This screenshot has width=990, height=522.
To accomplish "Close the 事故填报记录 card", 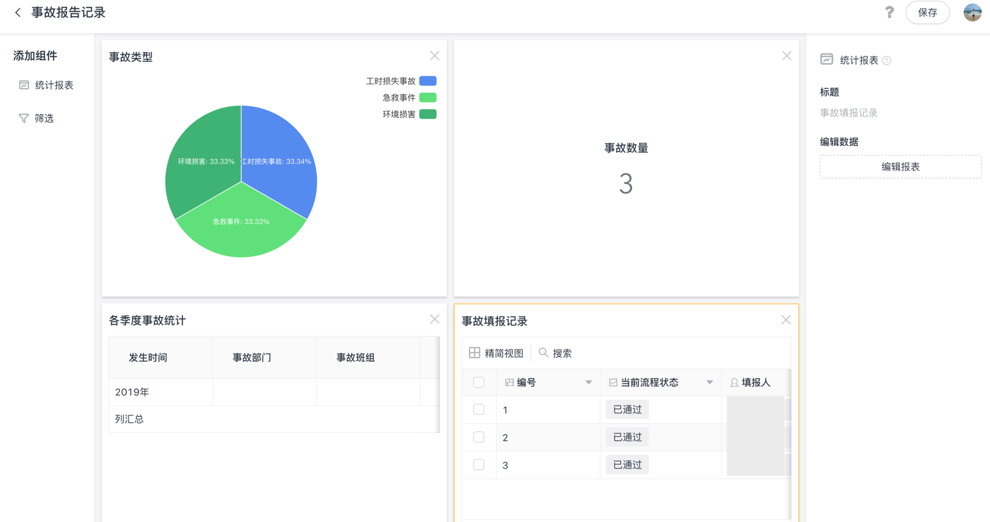I will tap(786, 320).
